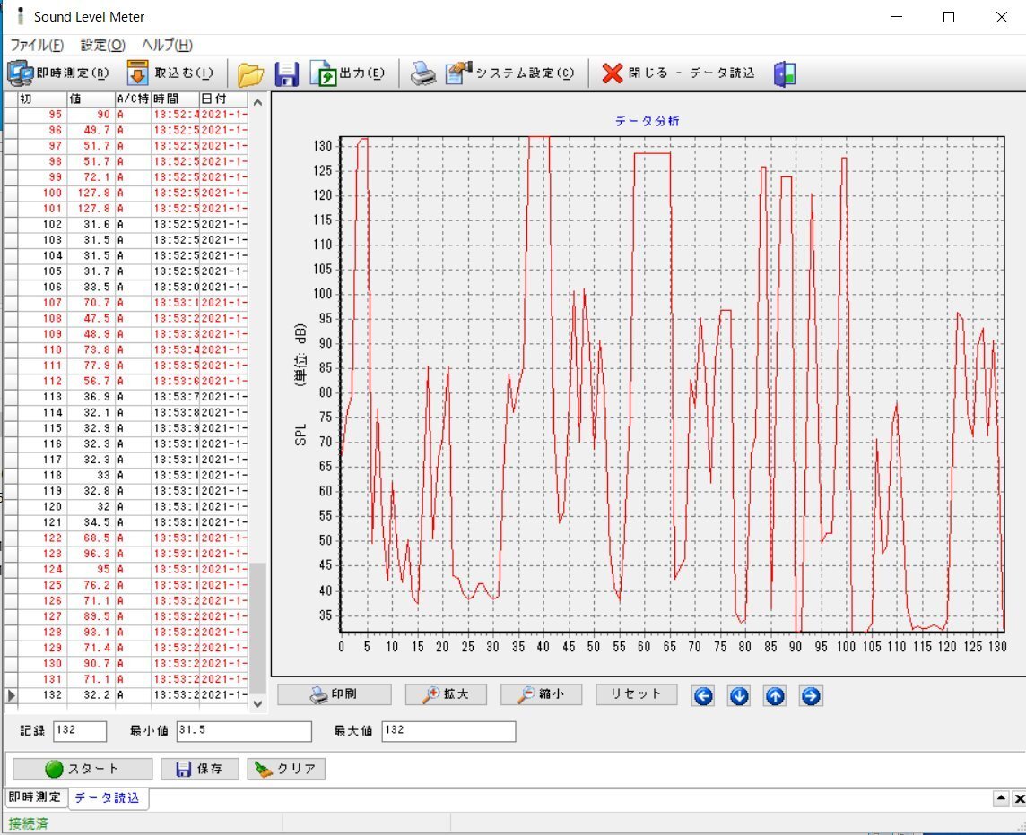The height and width of the screenshot is (835, 1026).
Task: Click the 出力 export toolbar icon
Action: 323,73
